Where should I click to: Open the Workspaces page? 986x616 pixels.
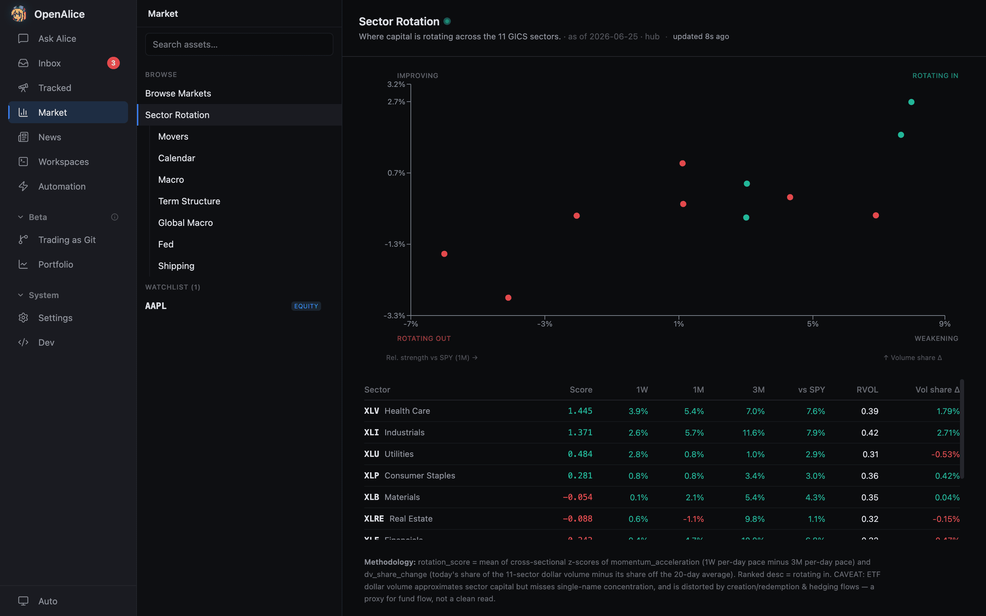point(68,162)
